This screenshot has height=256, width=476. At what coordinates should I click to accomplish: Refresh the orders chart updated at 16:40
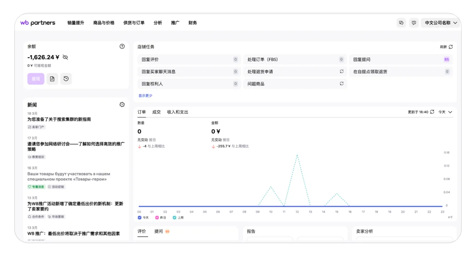click(x=432, y=112)
